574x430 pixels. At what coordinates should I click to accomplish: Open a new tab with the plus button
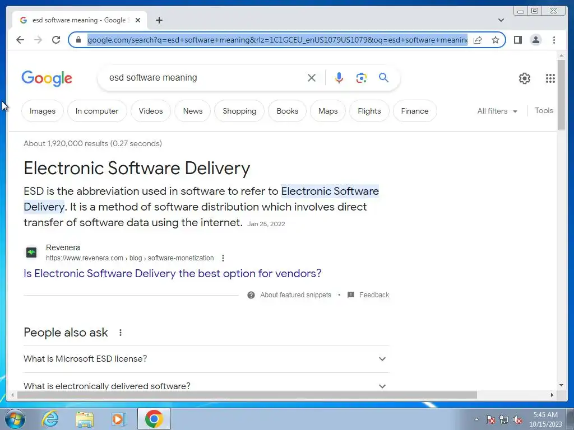[159, 20]
